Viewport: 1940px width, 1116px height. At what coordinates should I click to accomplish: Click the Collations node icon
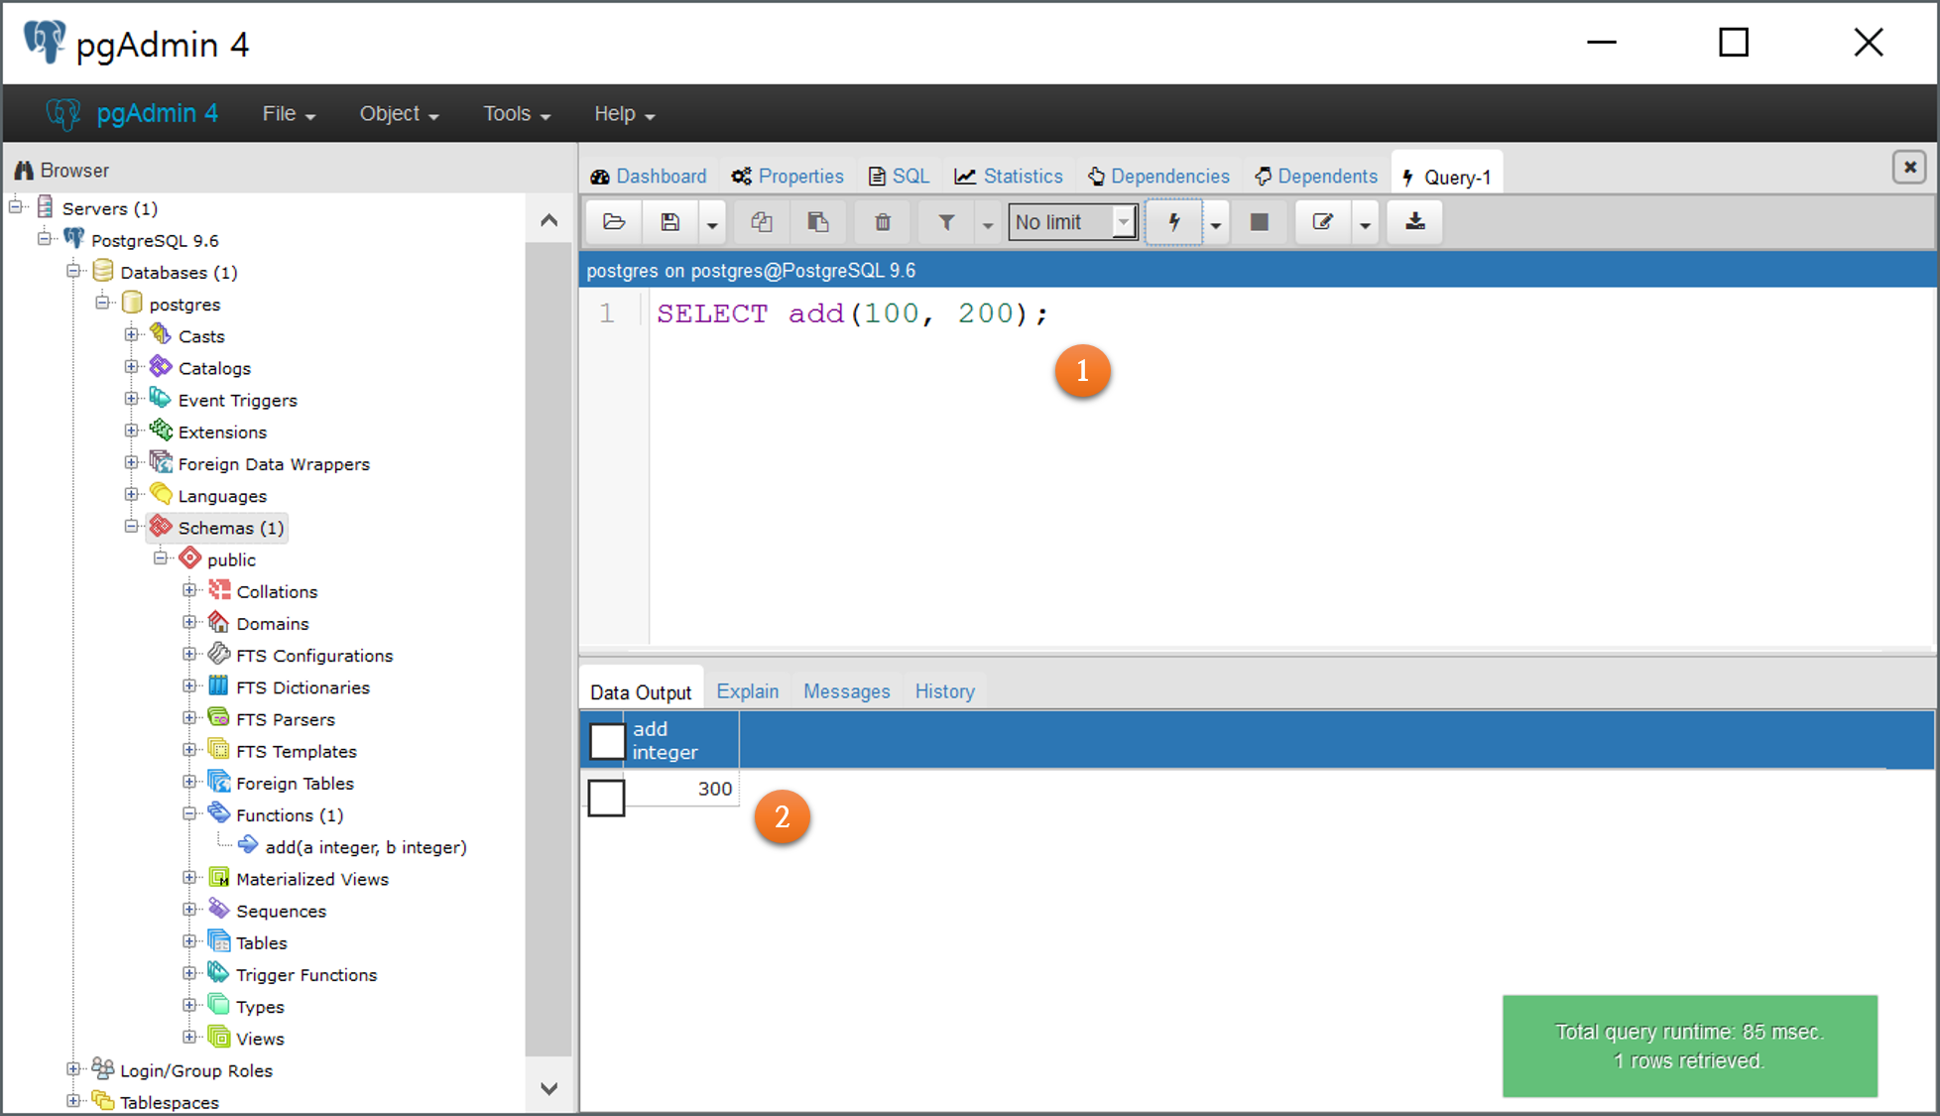tap(219, 590)
